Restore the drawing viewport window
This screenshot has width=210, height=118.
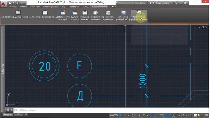(x=203, y=27)
